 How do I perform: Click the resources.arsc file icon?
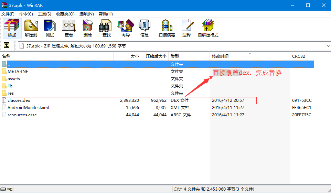pyautogui.click(x=4, y=115)
